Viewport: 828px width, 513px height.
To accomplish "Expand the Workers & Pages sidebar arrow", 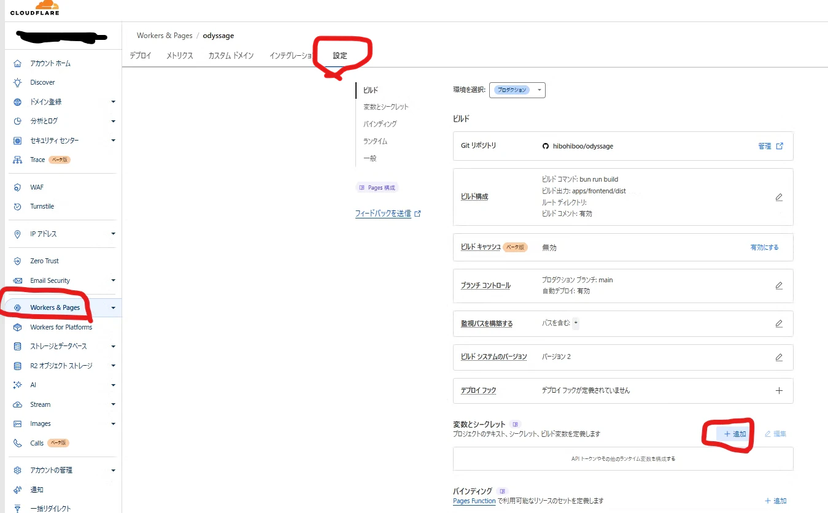I will tap(113, 307).
